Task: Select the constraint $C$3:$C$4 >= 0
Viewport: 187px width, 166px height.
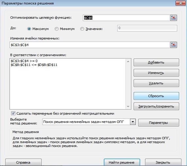Action: [x=24, y=61]
